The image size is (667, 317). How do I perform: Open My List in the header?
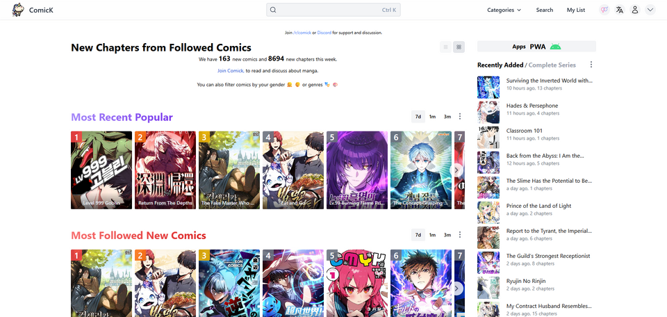coord(575,10)
